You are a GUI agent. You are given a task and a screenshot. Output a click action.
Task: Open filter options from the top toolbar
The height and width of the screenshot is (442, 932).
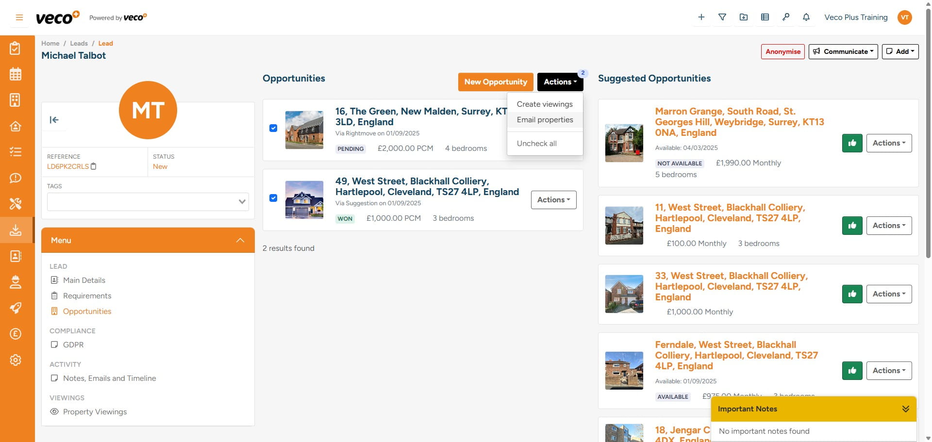coord(722,17)
